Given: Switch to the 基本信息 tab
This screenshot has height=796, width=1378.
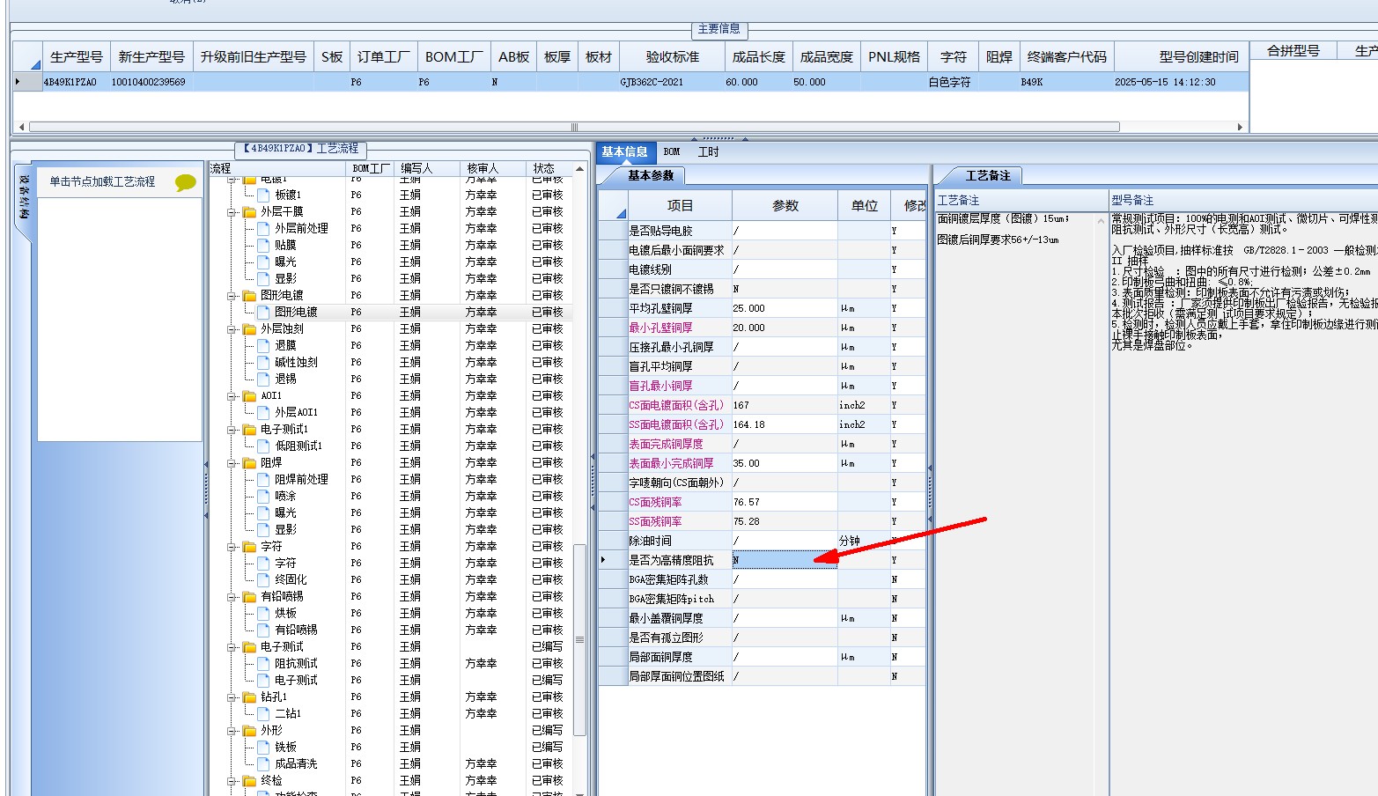Looking at the screenshot, I should pos(624,151).
